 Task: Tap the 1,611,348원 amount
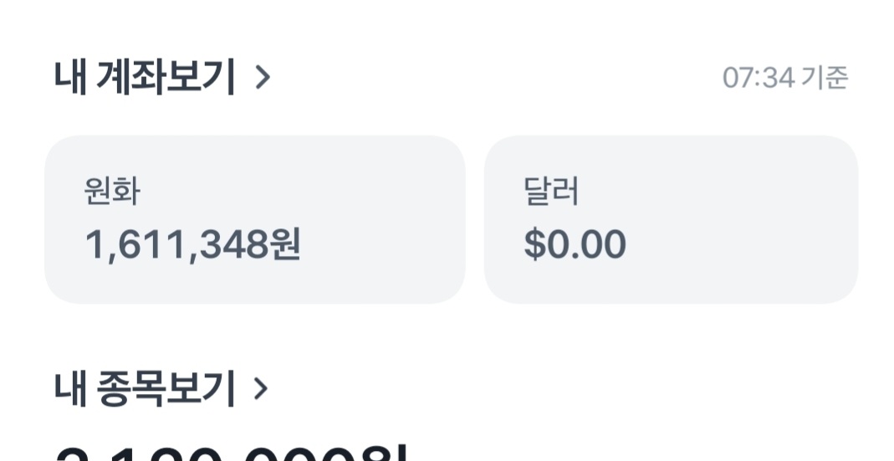click(192, 245)
